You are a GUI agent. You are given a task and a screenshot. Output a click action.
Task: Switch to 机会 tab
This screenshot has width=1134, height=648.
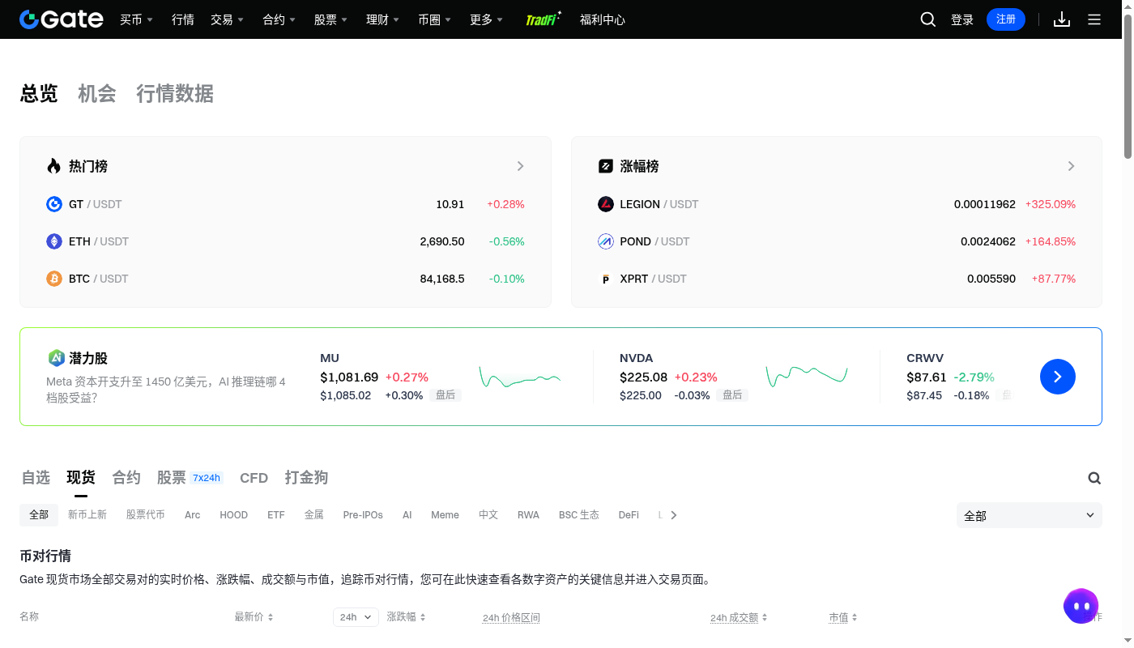[97, 94]
